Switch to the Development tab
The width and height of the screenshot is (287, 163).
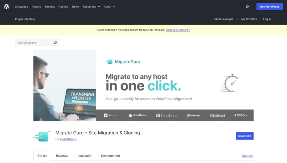pyautogui.click(x=110, y=156)
